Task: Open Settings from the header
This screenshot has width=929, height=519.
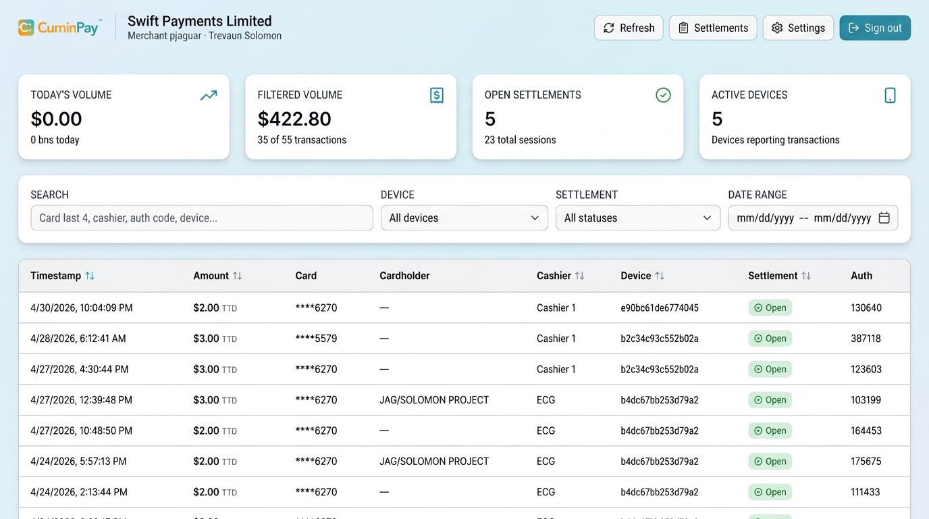Action: coord(798,28)
